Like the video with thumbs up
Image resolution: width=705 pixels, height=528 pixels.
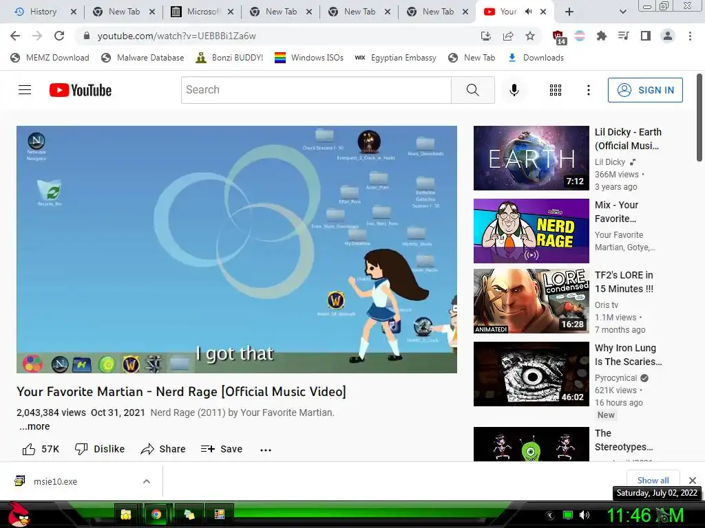tap(41, 449)
